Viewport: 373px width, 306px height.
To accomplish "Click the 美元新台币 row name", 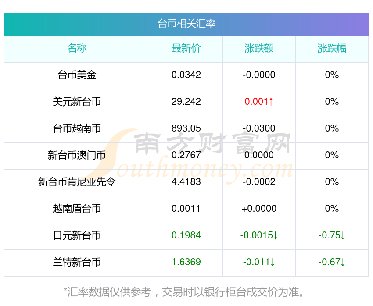I will click(77, 102).
